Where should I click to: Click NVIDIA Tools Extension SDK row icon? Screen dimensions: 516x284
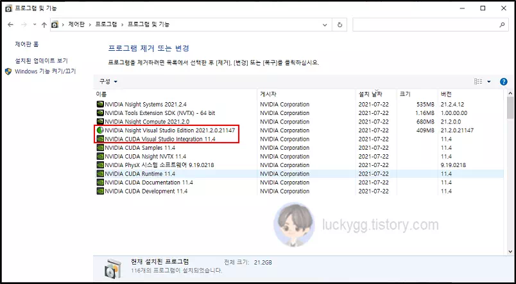[100, 113]
